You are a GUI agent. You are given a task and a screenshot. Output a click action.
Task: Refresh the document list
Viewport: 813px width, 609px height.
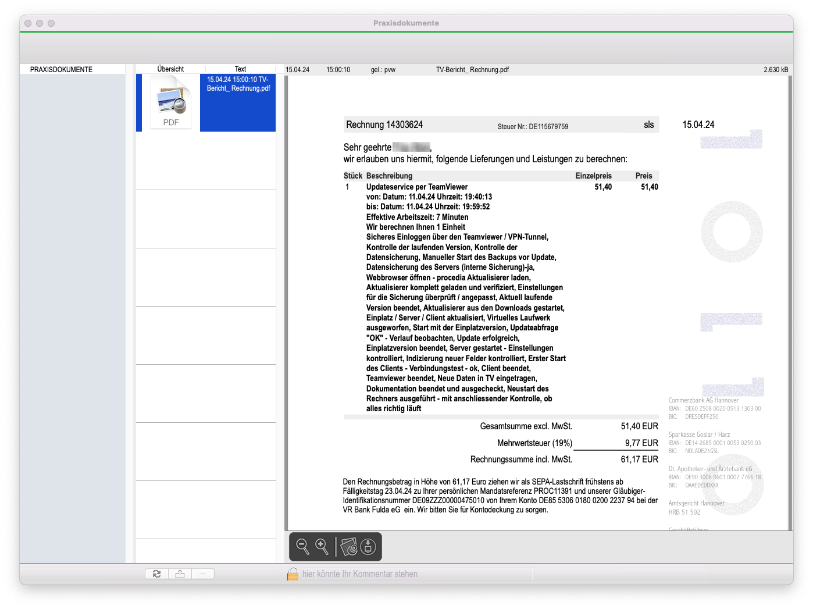(x=156, y=574)
